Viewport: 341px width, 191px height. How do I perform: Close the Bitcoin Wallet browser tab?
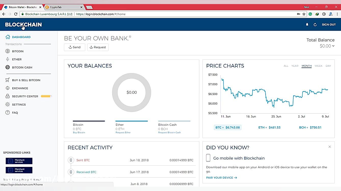click(40, 7)
